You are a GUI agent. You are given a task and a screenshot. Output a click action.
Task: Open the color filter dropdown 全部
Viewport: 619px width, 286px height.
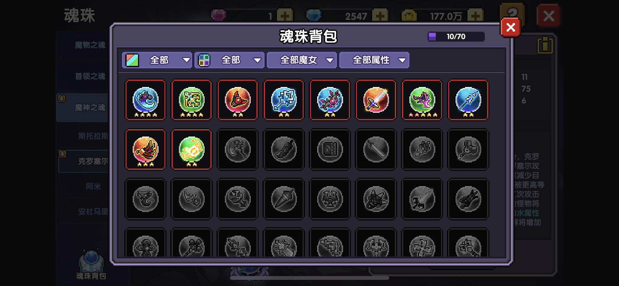(157, 60)
